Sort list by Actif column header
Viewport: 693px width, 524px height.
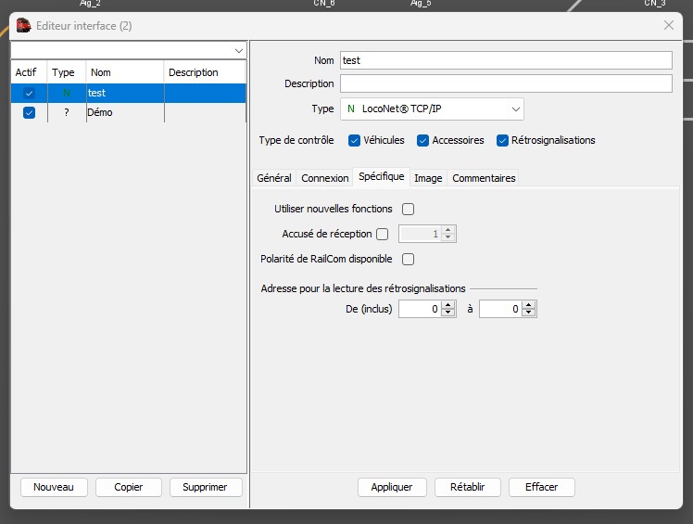point(29,72)
